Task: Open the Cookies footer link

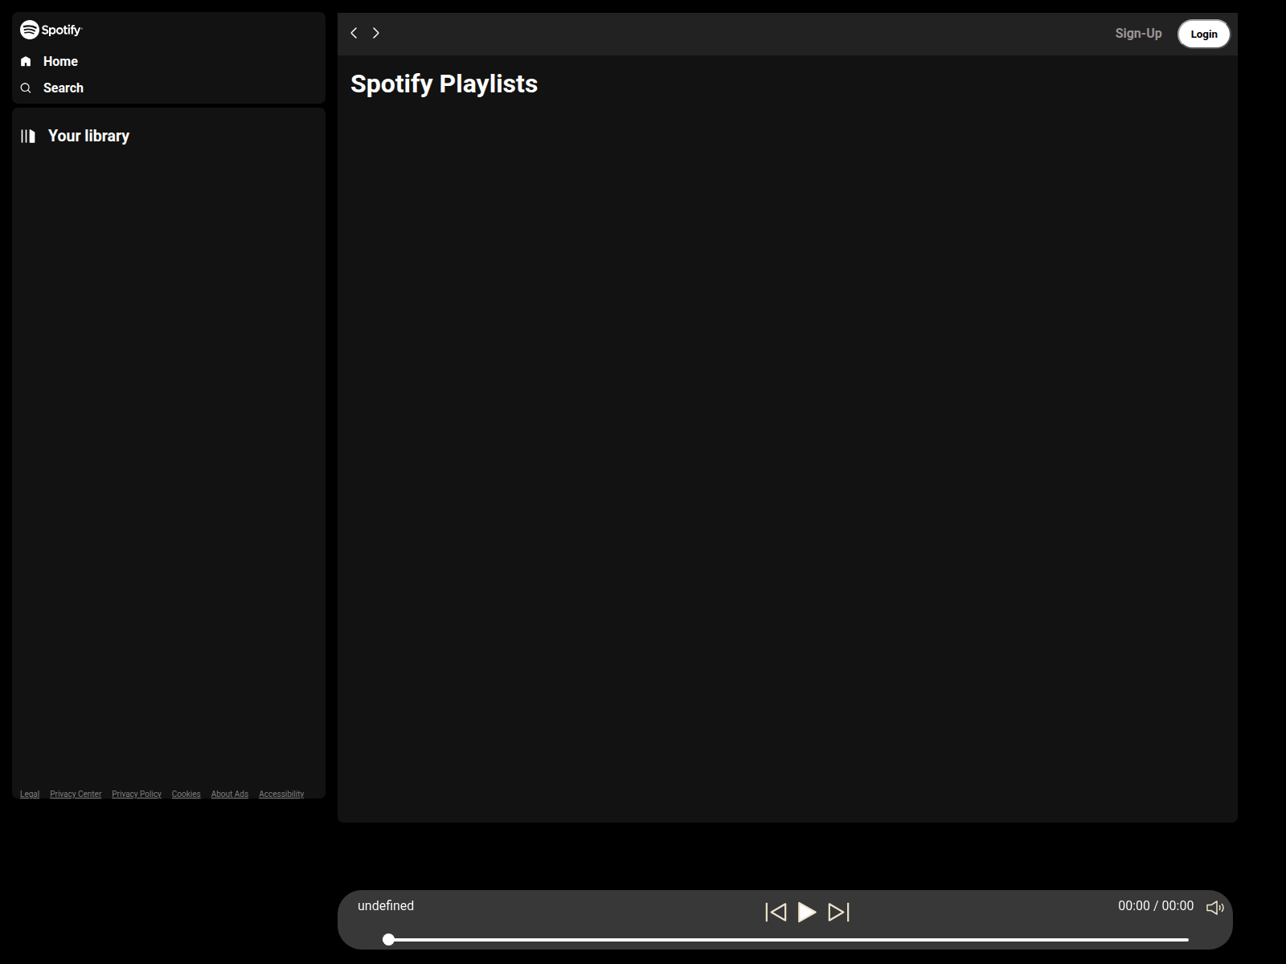Action: click(x=186, y=794)
